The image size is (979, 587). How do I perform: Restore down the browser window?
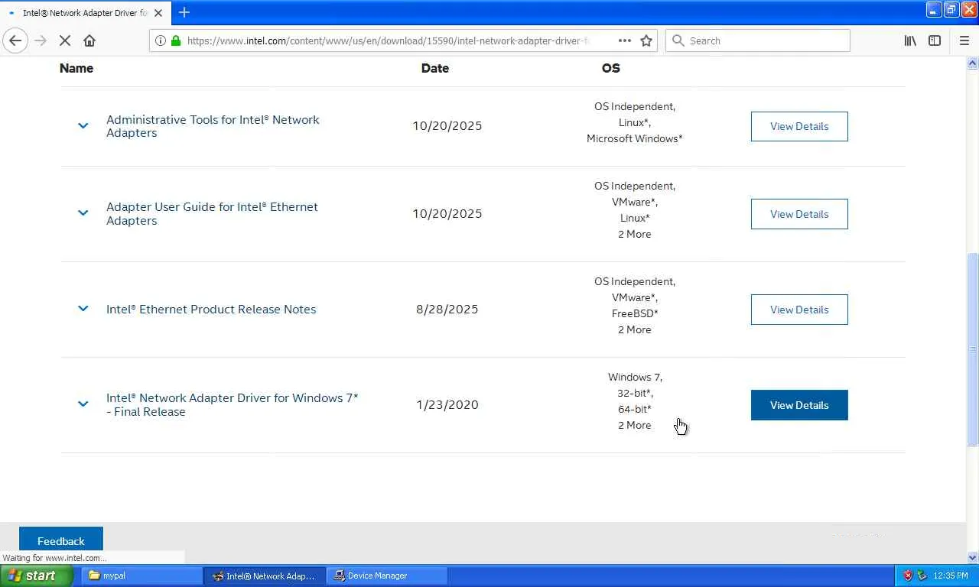pyautogui.click(x=951, y=10)
